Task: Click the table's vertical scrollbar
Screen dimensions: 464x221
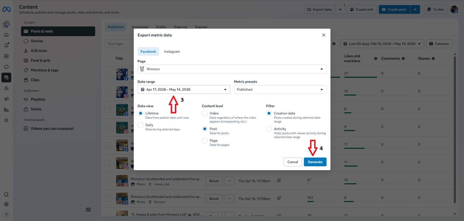Action: pos(455,130)
